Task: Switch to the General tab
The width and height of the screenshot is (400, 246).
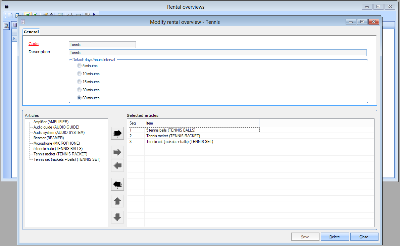Action: [x=31, y=32]
